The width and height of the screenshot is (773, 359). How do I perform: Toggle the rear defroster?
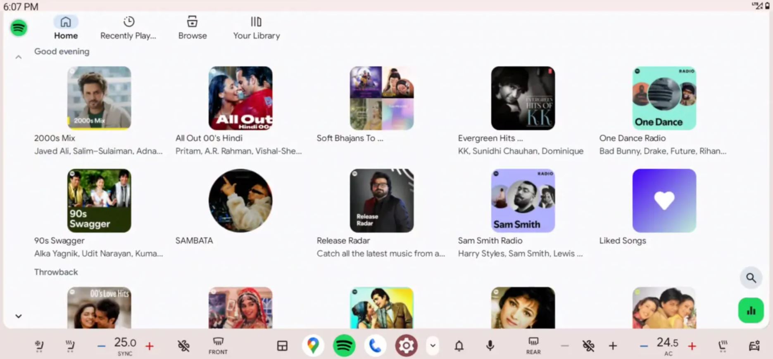pos(533,345)
